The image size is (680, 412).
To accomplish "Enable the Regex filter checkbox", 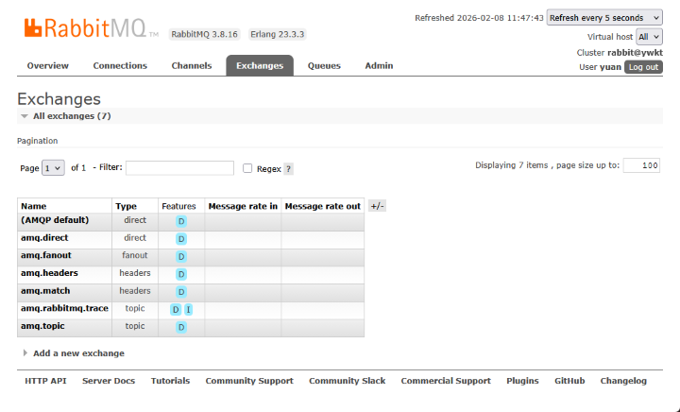I will pos(247,168).
